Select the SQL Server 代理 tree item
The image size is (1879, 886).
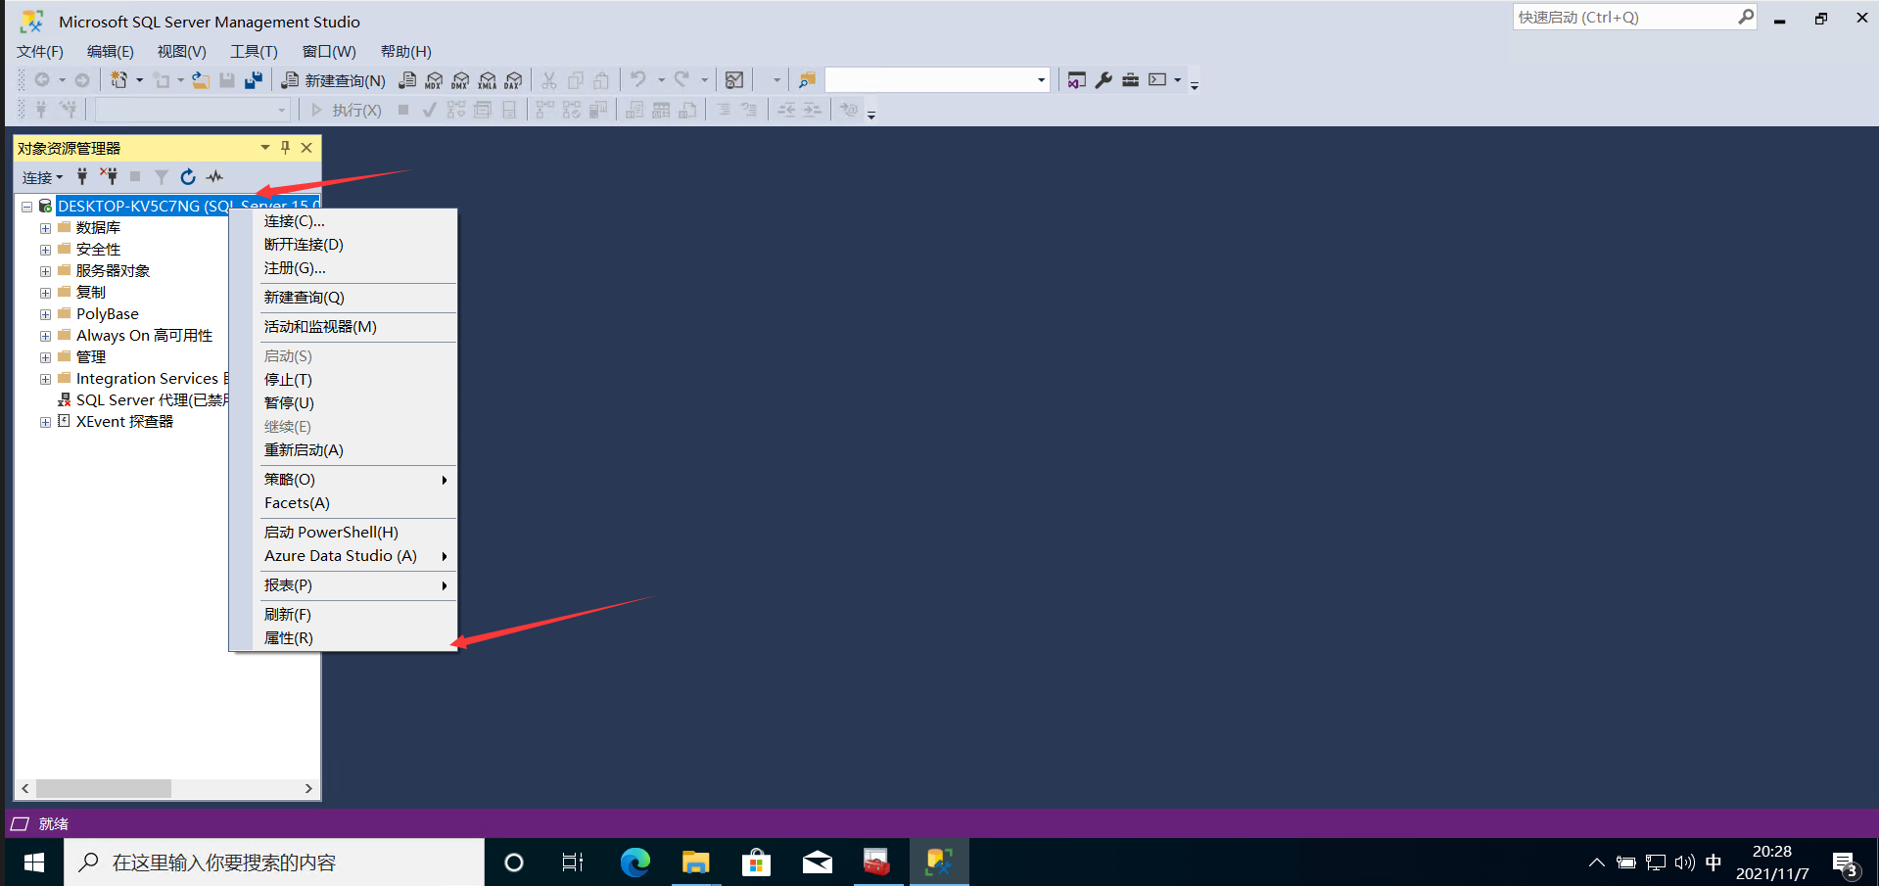(144, 400)
